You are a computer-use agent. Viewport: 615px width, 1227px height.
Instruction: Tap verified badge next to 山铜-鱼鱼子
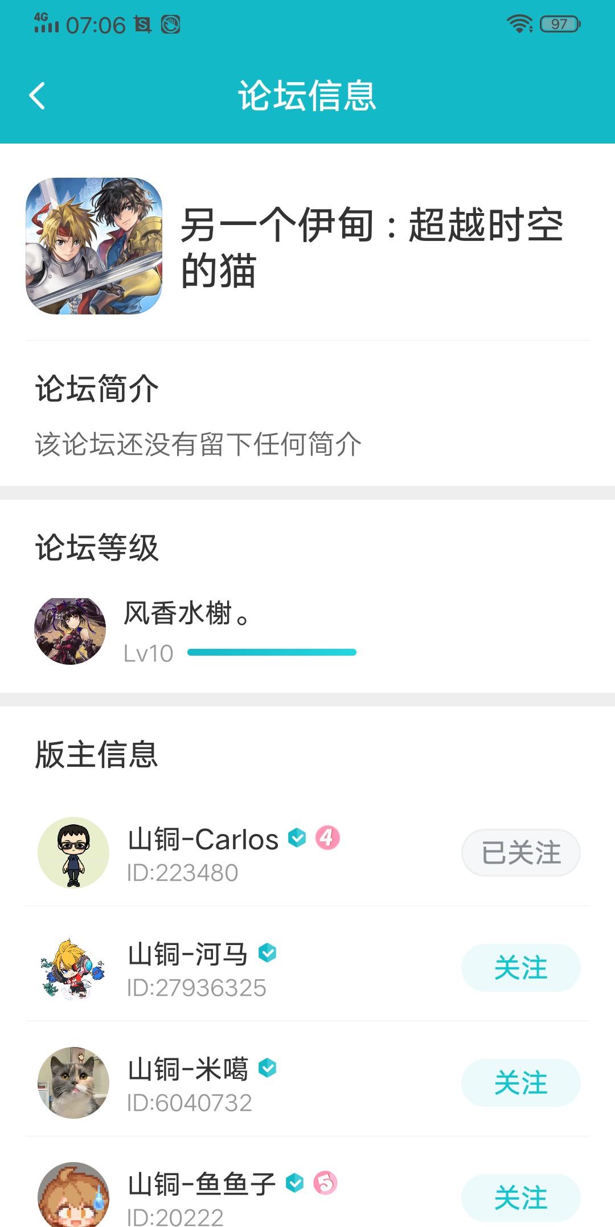294,1183
